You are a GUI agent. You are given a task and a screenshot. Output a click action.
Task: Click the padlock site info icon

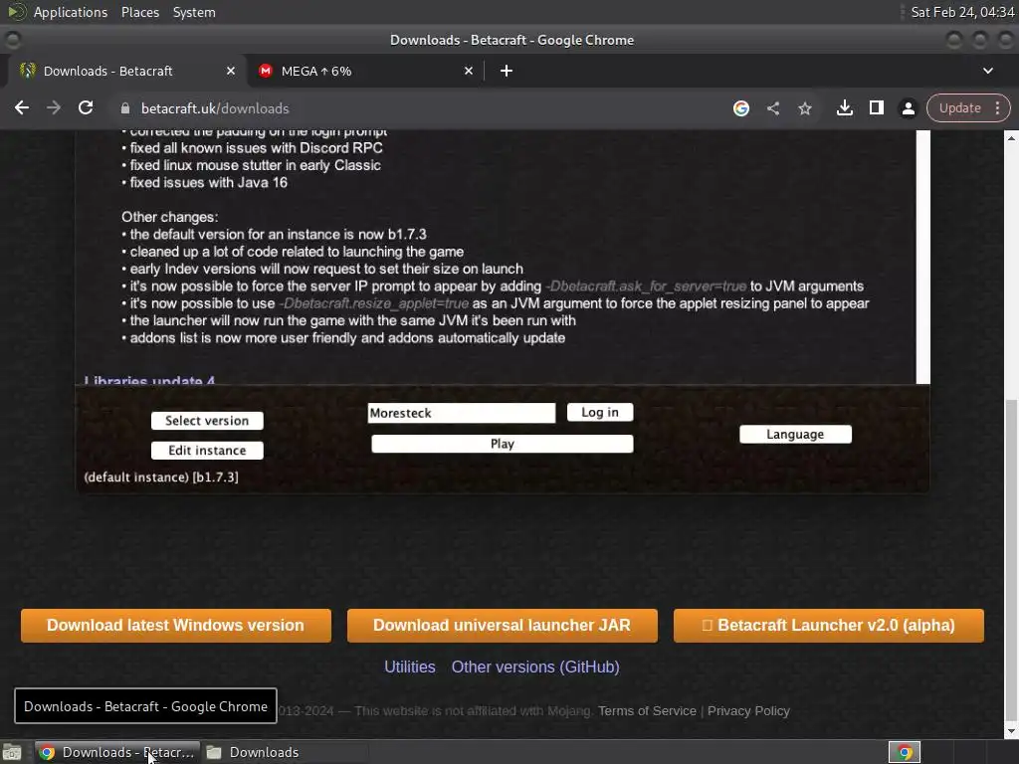click(x=125, y=108)
